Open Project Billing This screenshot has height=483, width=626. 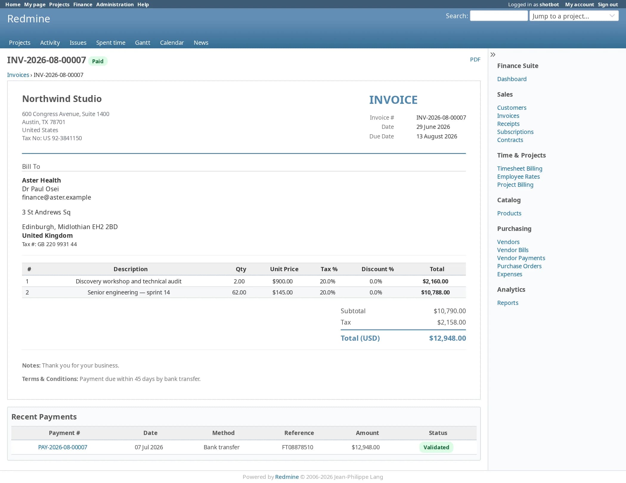(515, 185)
